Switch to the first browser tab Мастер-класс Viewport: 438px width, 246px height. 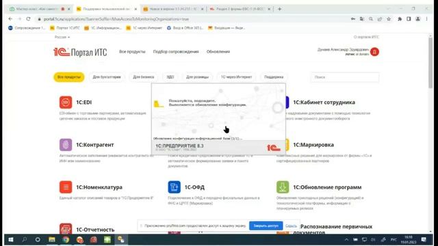pos(37,9)
